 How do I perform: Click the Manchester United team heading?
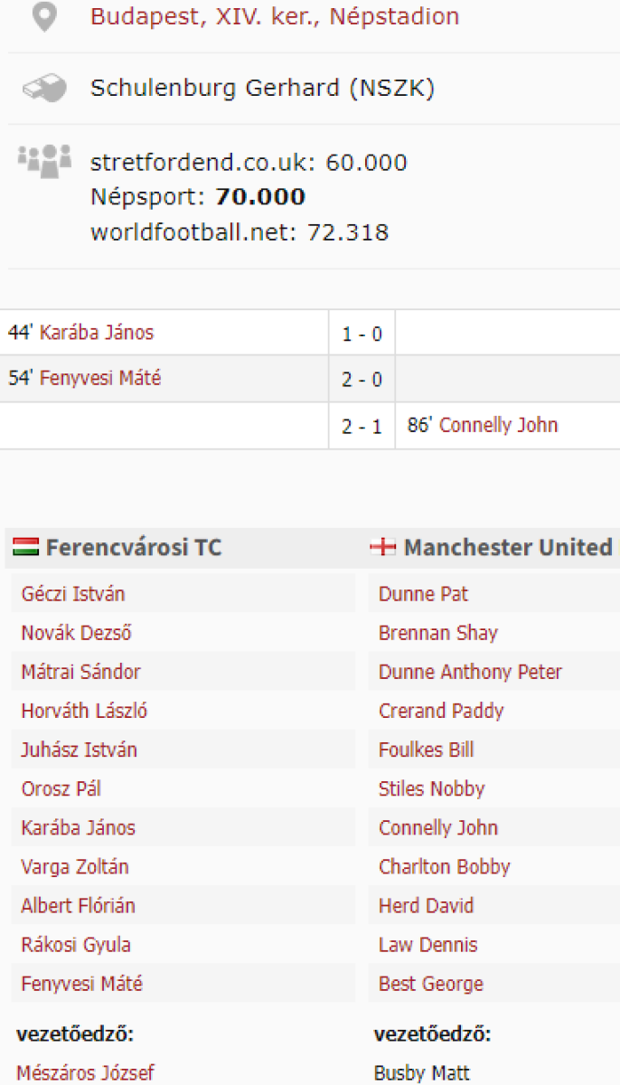[x=508, y=547]
